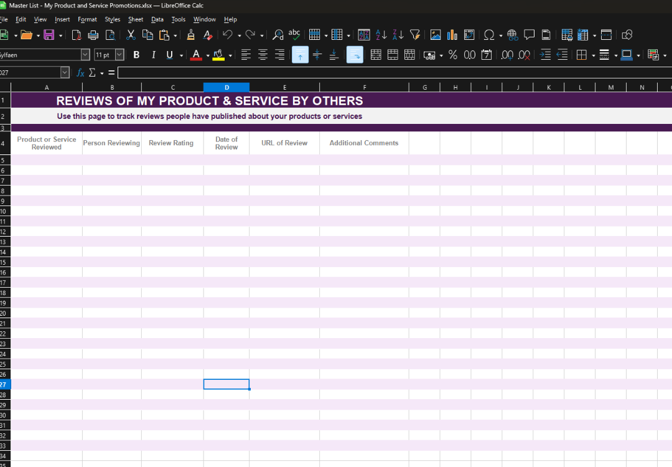Apply the yellow background color
This screenshot has width=672, height=467.
218,55
